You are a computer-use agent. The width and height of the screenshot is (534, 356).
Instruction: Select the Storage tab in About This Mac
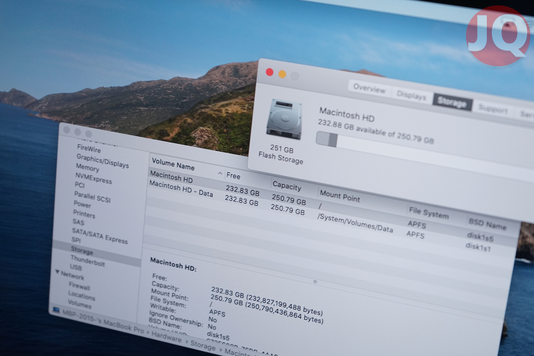(452, 103)
